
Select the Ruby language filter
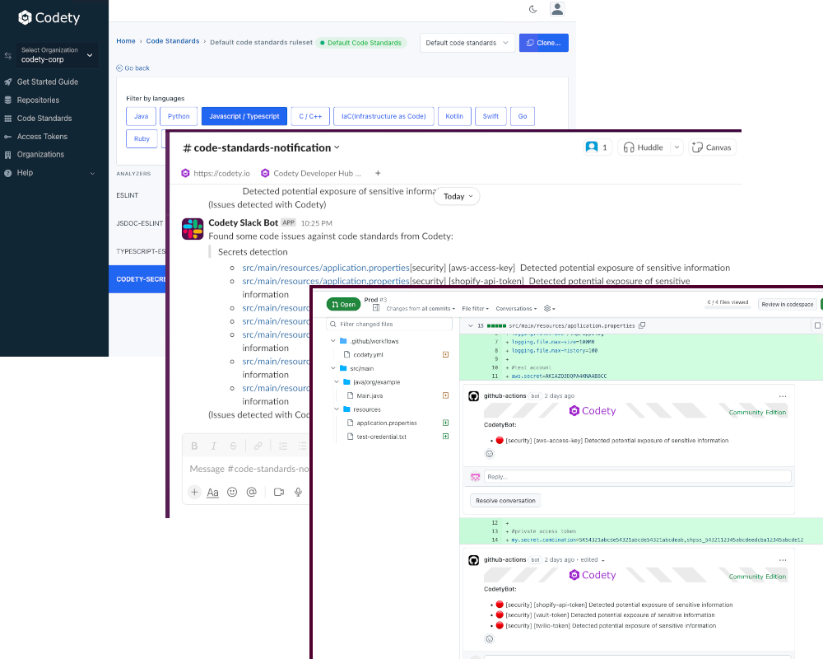click(x=142, y=138)
